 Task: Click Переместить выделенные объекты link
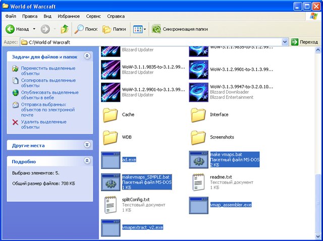click(x=48, y=71)
